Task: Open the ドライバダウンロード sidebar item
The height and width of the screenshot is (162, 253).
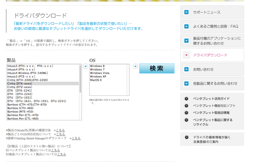Action: [x=212, y=55]
